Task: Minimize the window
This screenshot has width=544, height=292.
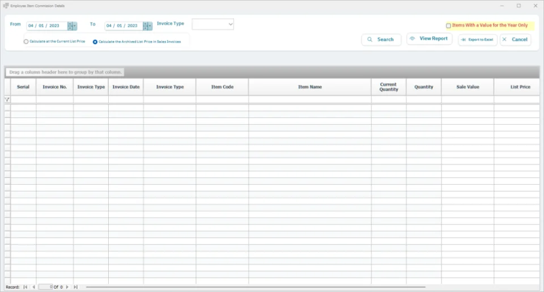Action: [501, 6]
